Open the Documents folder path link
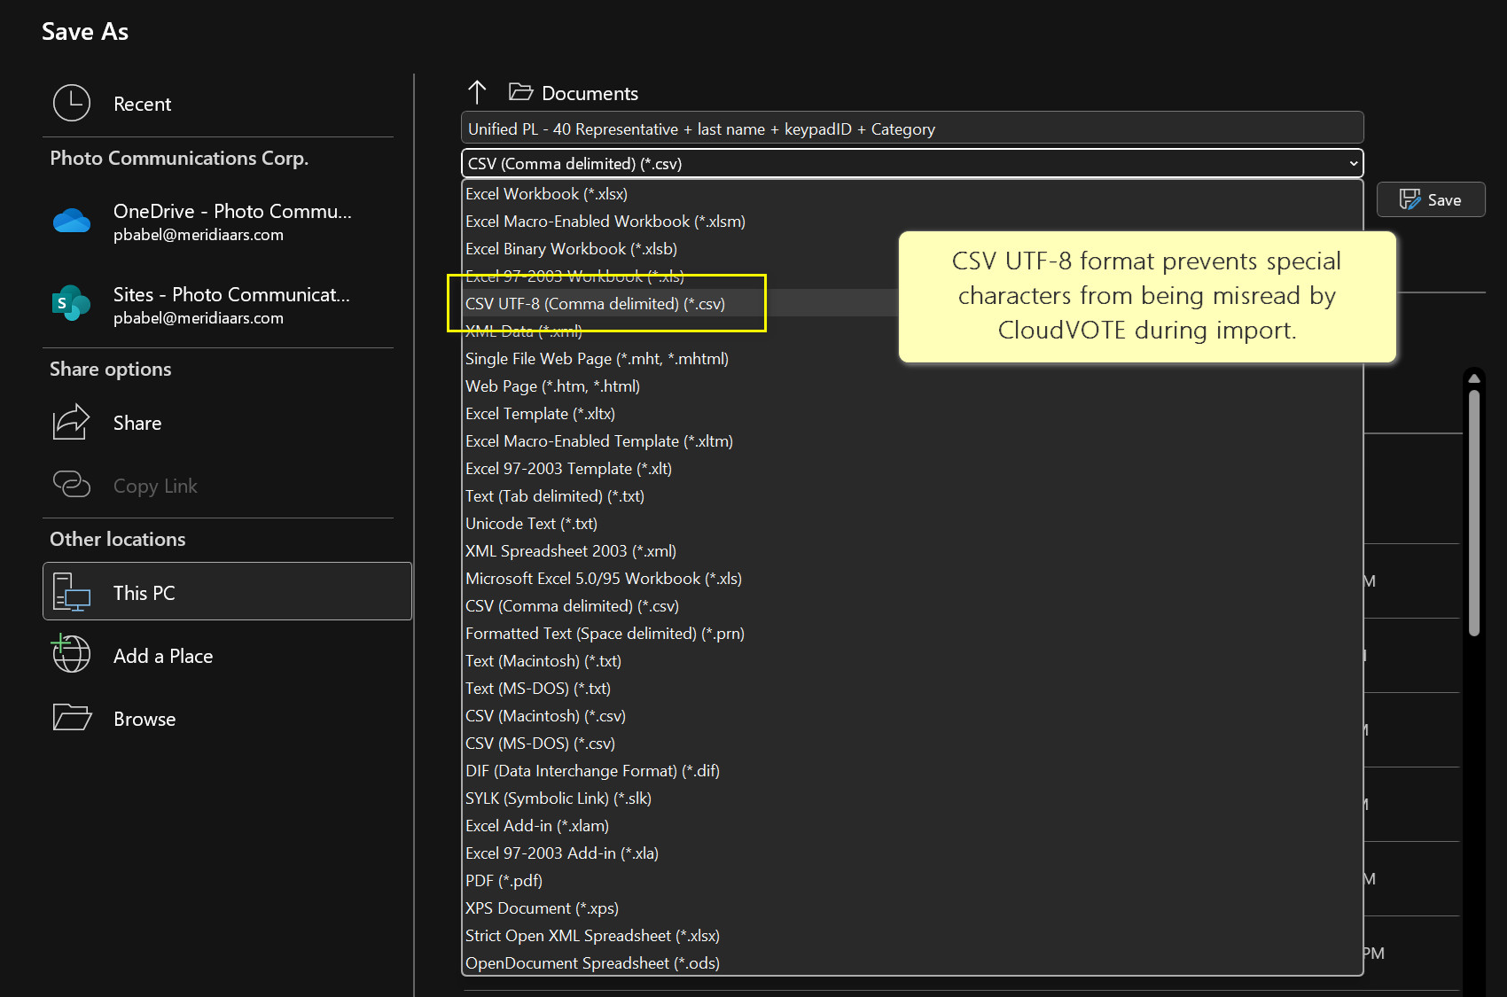The height and width of the screenshot is (997, 1507). [590, 93]
